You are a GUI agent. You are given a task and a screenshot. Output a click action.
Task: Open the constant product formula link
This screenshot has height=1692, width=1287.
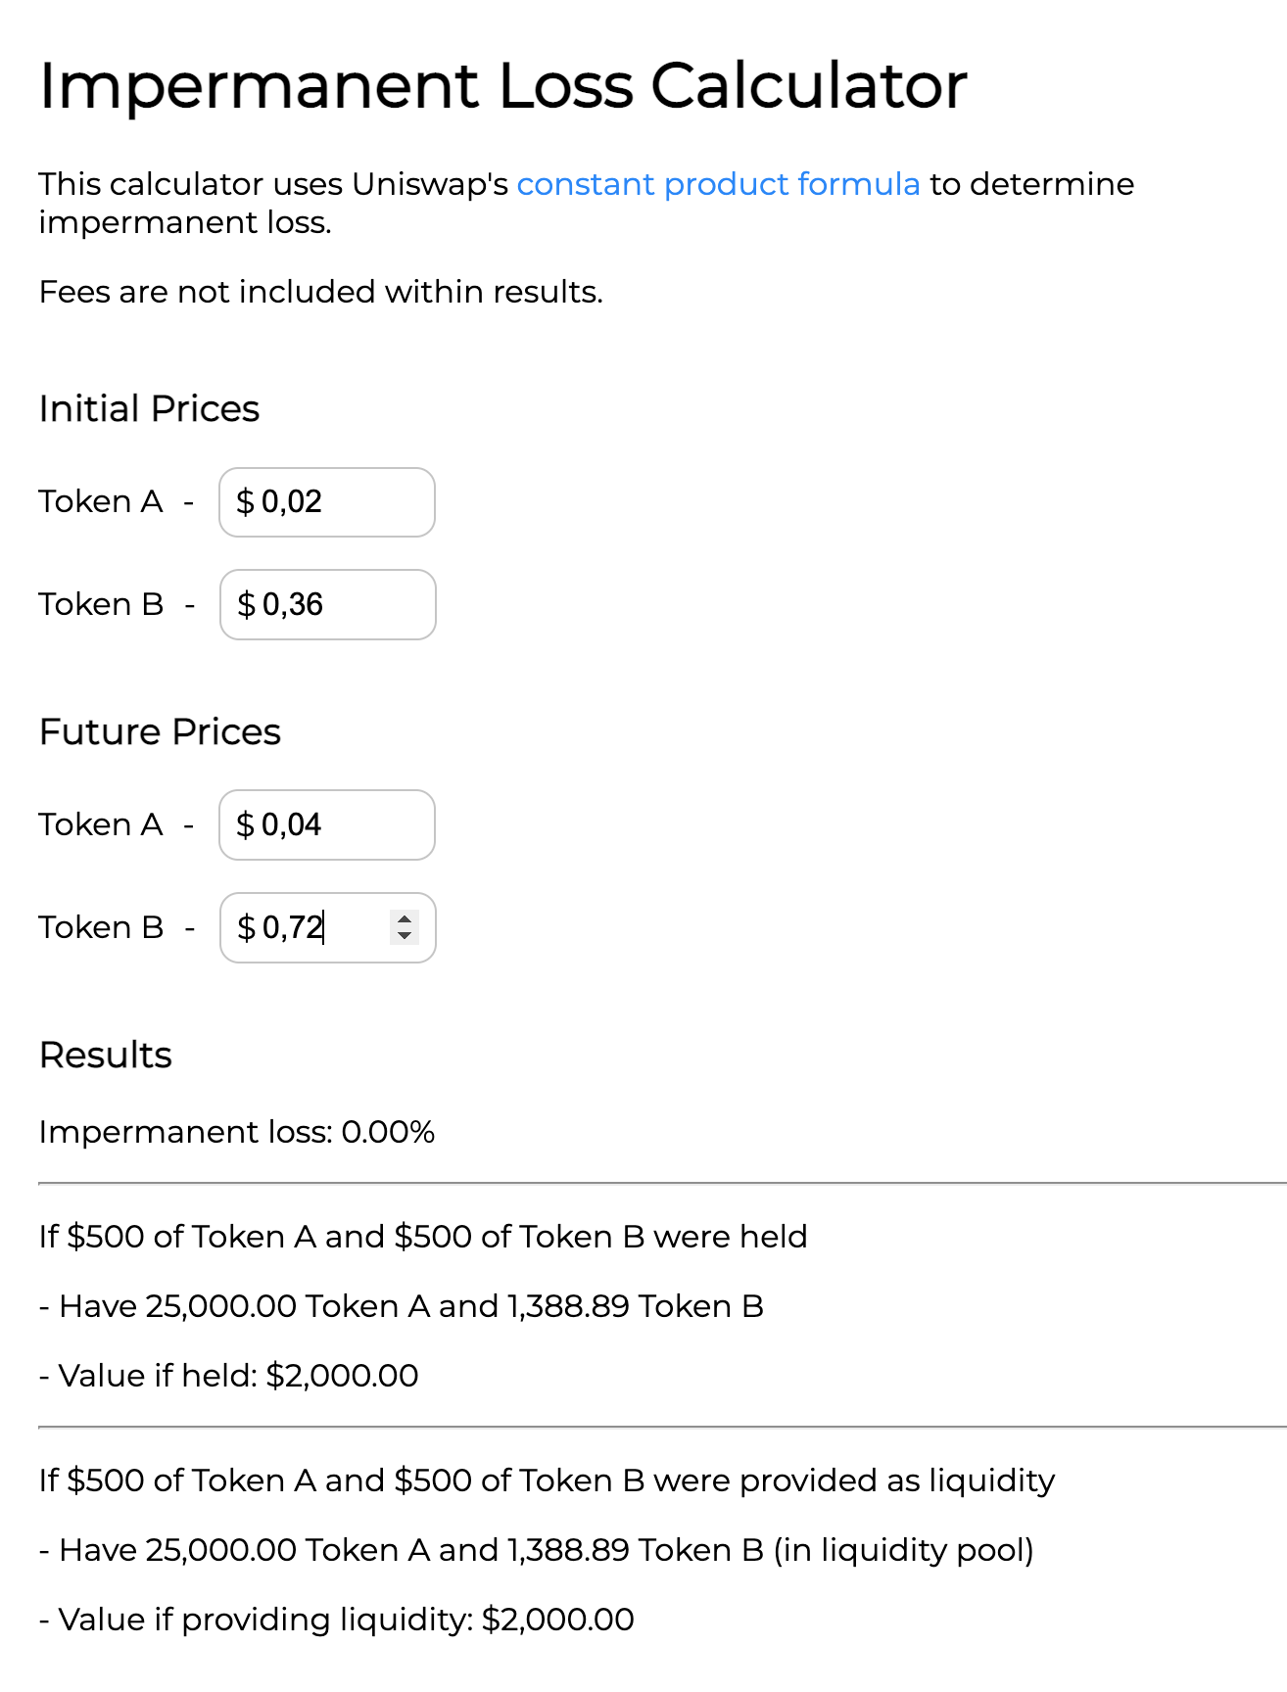point(718,184)
